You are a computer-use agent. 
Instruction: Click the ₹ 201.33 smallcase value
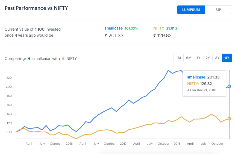pos(114,36)
